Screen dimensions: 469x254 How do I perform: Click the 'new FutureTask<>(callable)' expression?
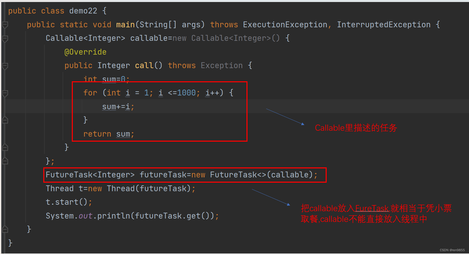[252, 175]
